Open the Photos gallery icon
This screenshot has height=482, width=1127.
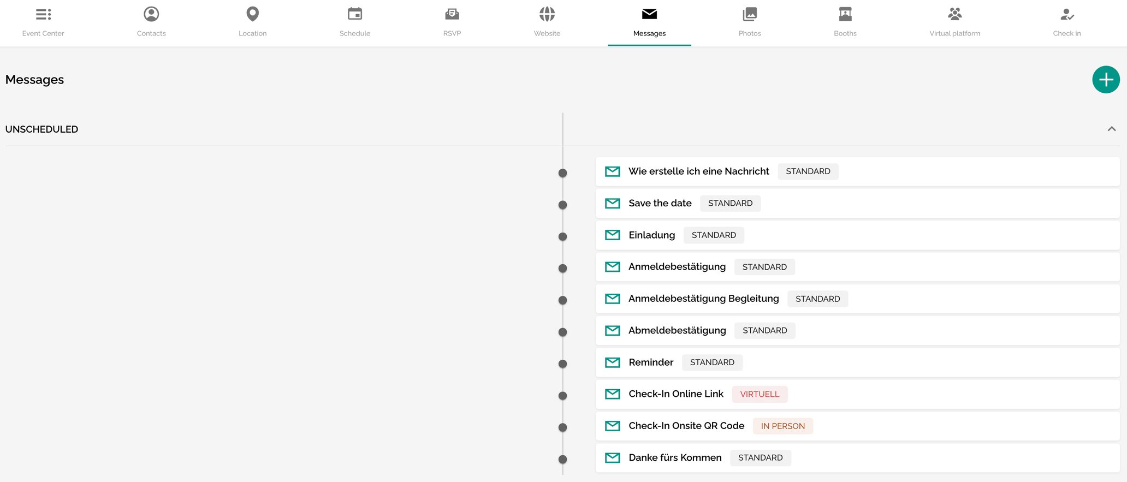(750, 14)
